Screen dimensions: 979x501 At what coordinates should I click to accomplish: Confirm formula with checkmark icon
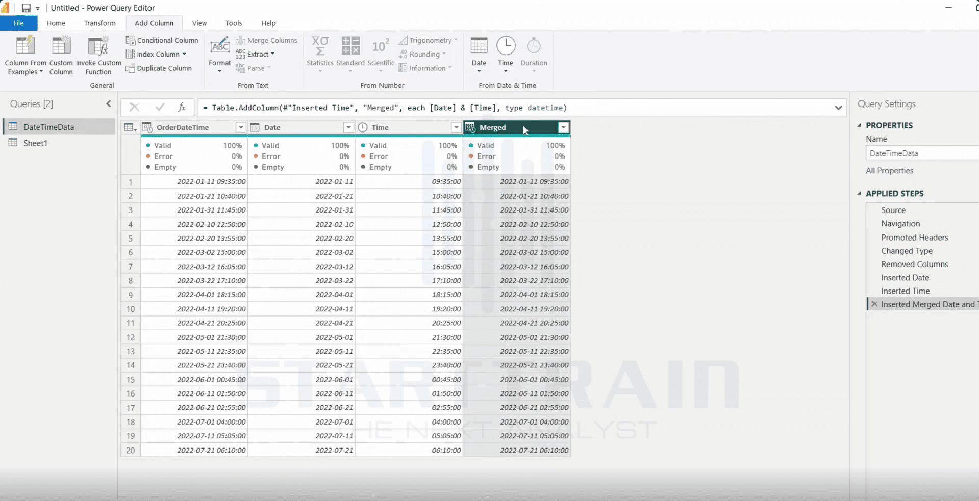tap(160, 107)
